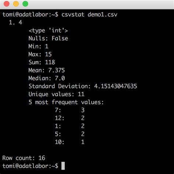The height and width of the screenshot is (174, 174).
Task: Click the 'Nulls: False' output line
Action: [x=48, y=39]
